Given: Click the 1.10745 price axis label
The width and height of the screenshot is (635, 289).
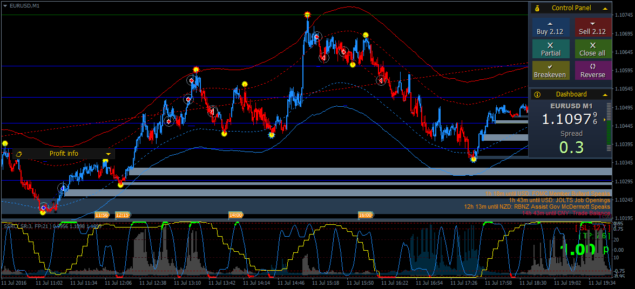Looking at the screenshot, I should [624, 15].
